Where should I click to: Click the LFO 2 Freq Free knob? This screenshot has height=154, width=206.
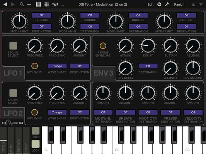(x=34, y=93)
